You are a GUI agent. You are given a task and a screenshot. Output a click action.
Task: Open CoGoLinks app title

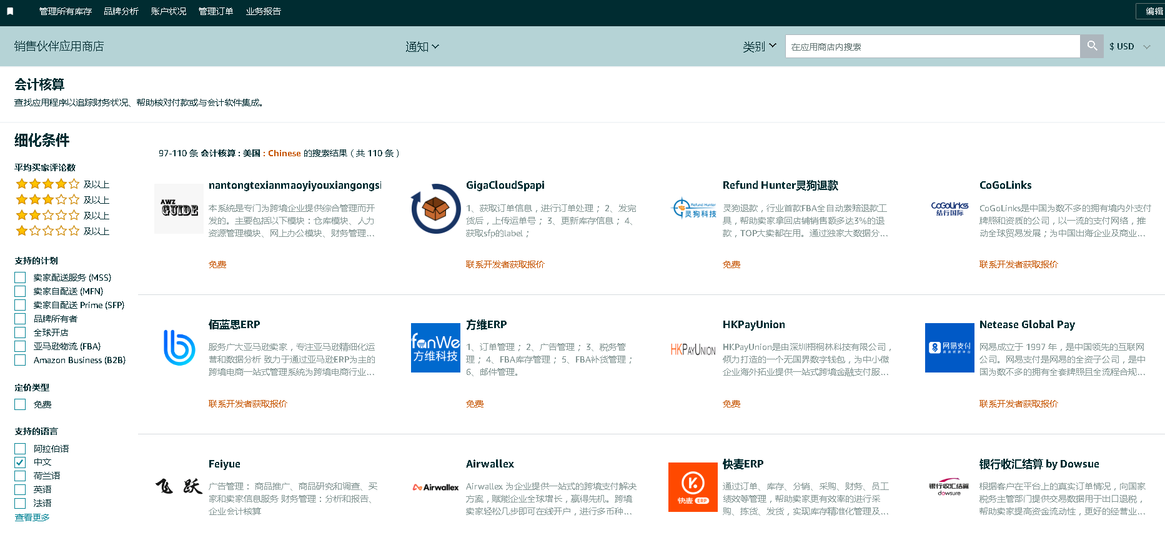coord(1006,185)
